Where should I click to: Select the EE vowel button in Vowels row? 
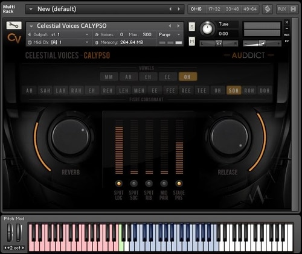click(167, 77)
